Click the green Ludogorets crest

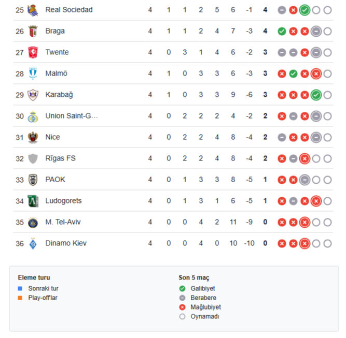pyautogui.click(x=33, y=201)
